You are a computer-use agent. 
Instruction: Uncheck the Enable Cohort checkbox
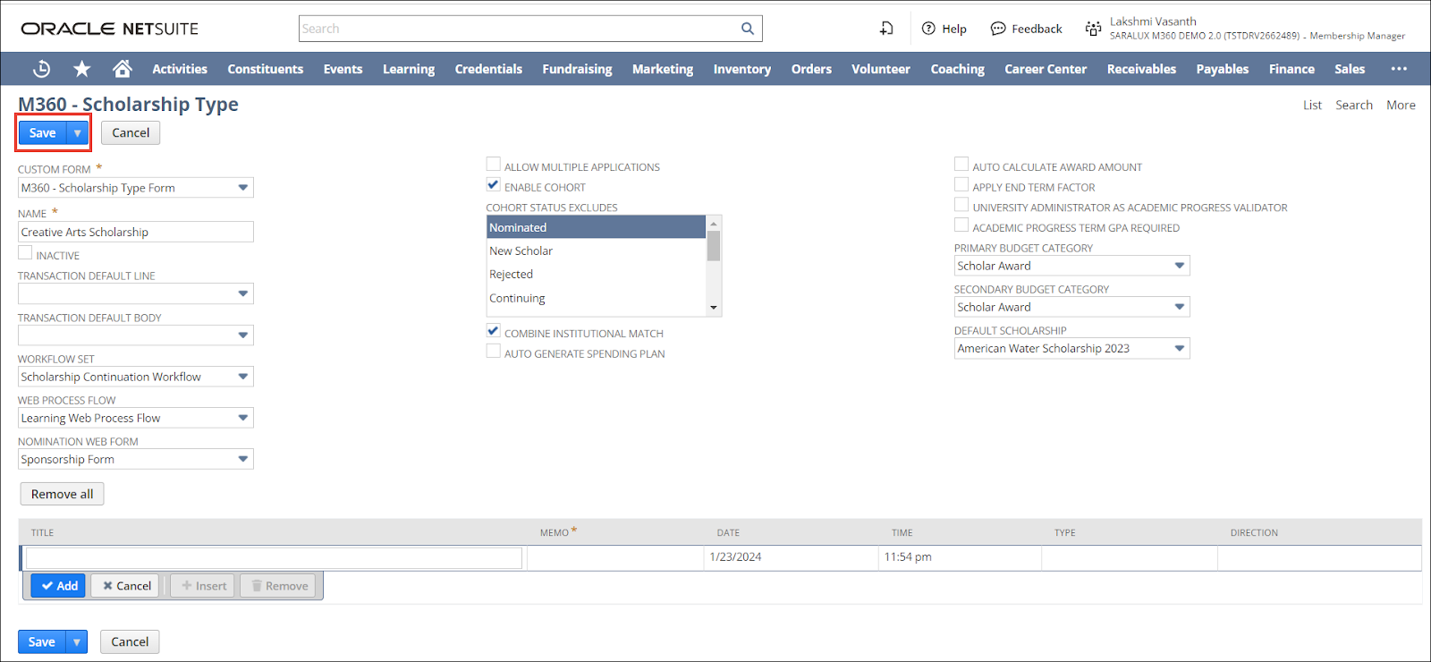point(494,185)
